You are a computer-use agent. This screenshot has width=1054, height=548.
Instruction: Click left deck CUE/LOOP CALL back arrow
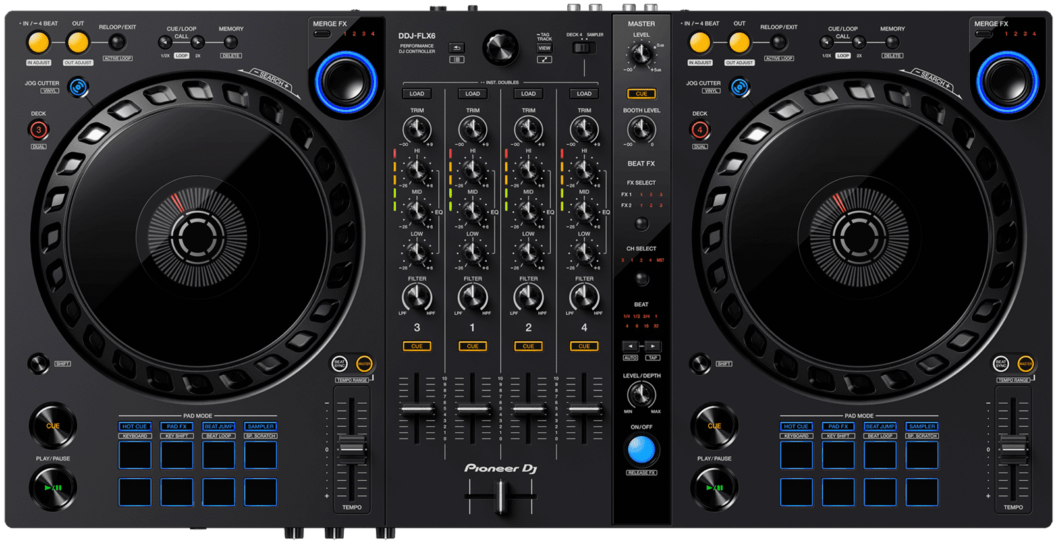(x=165, y=43)
